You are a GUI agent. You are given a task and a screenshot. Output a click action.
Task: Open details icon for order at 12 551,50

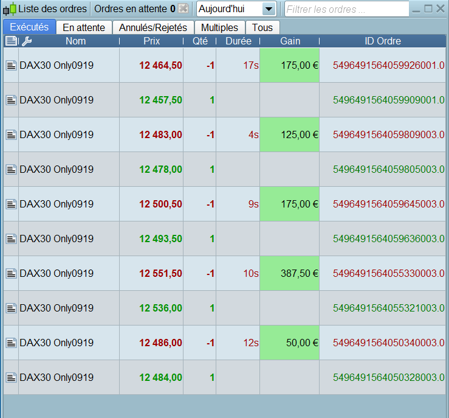tap(11, 274)
